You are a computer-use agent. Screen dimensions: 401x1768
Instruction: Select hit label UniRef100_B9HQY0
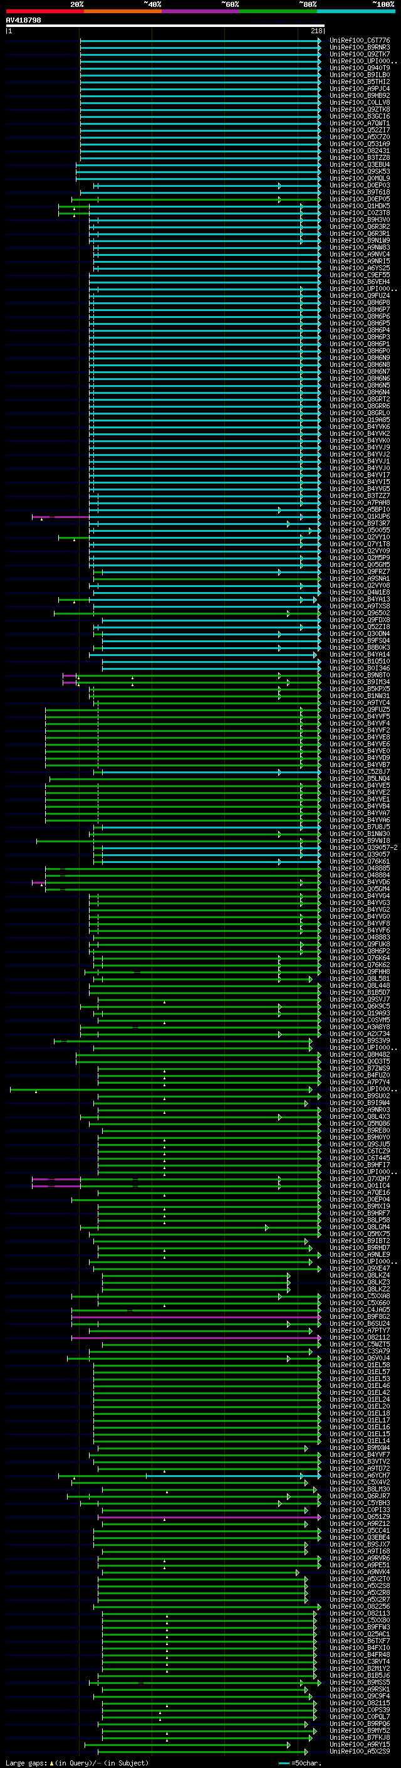click(359, 1136)
